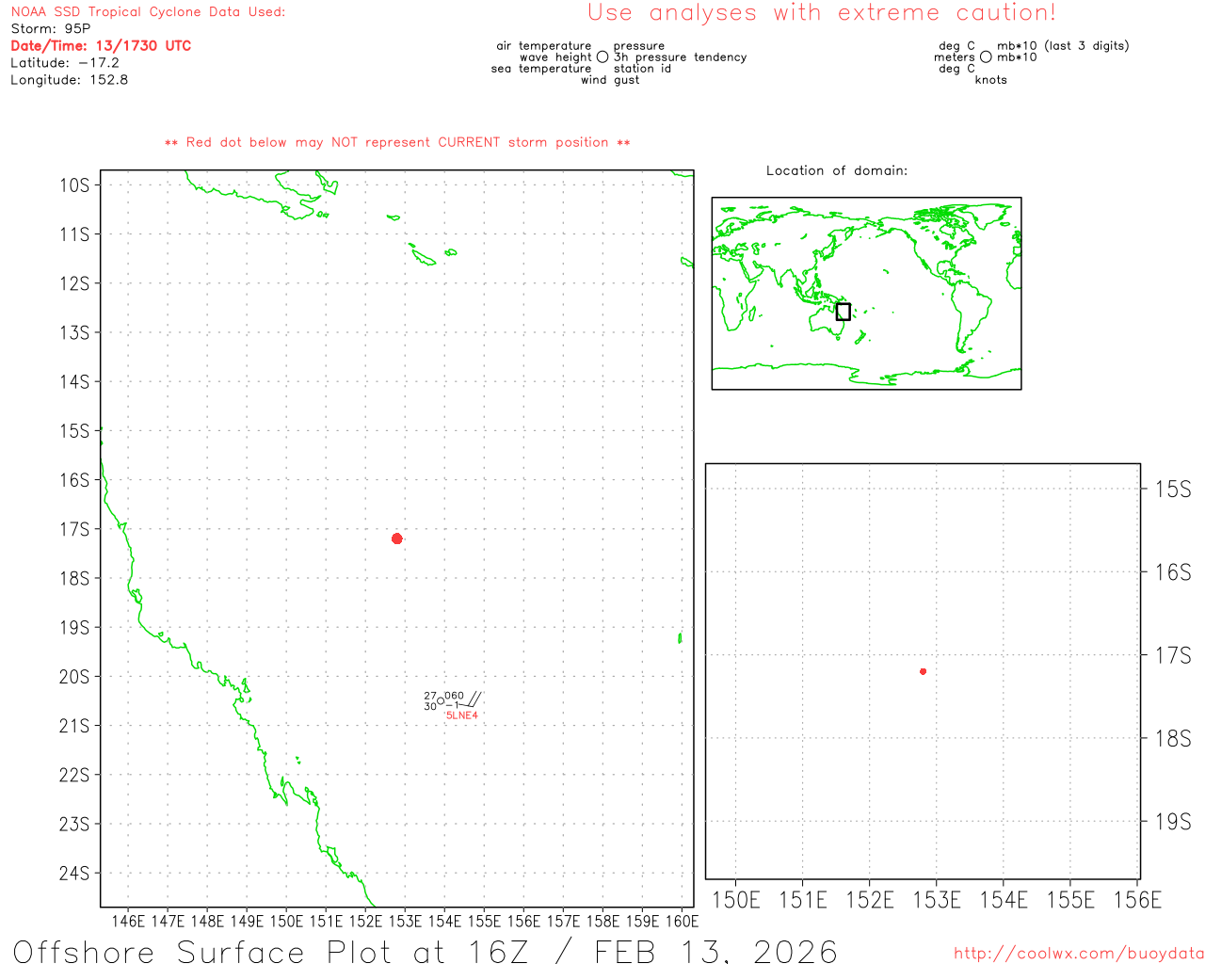Open the coolwx.com/buoydata link

pos(1078,954)
